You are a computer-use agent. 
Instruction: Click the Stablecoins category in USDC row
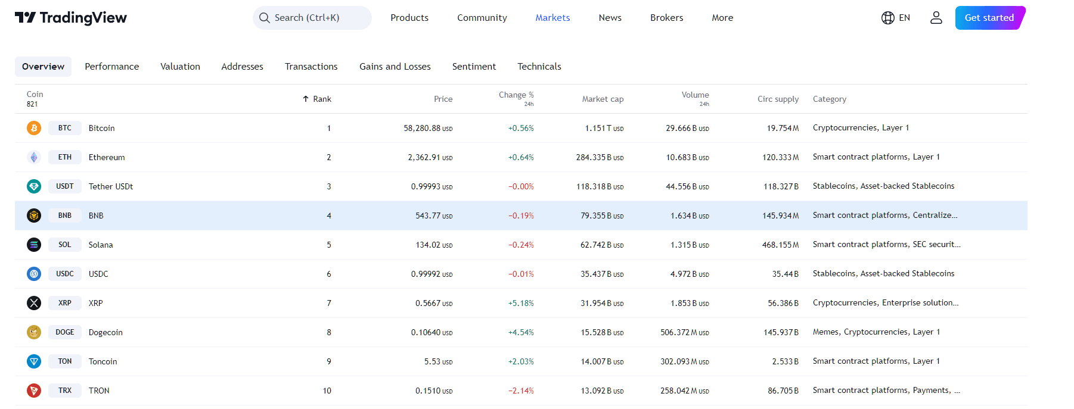[x=834, y=274]
